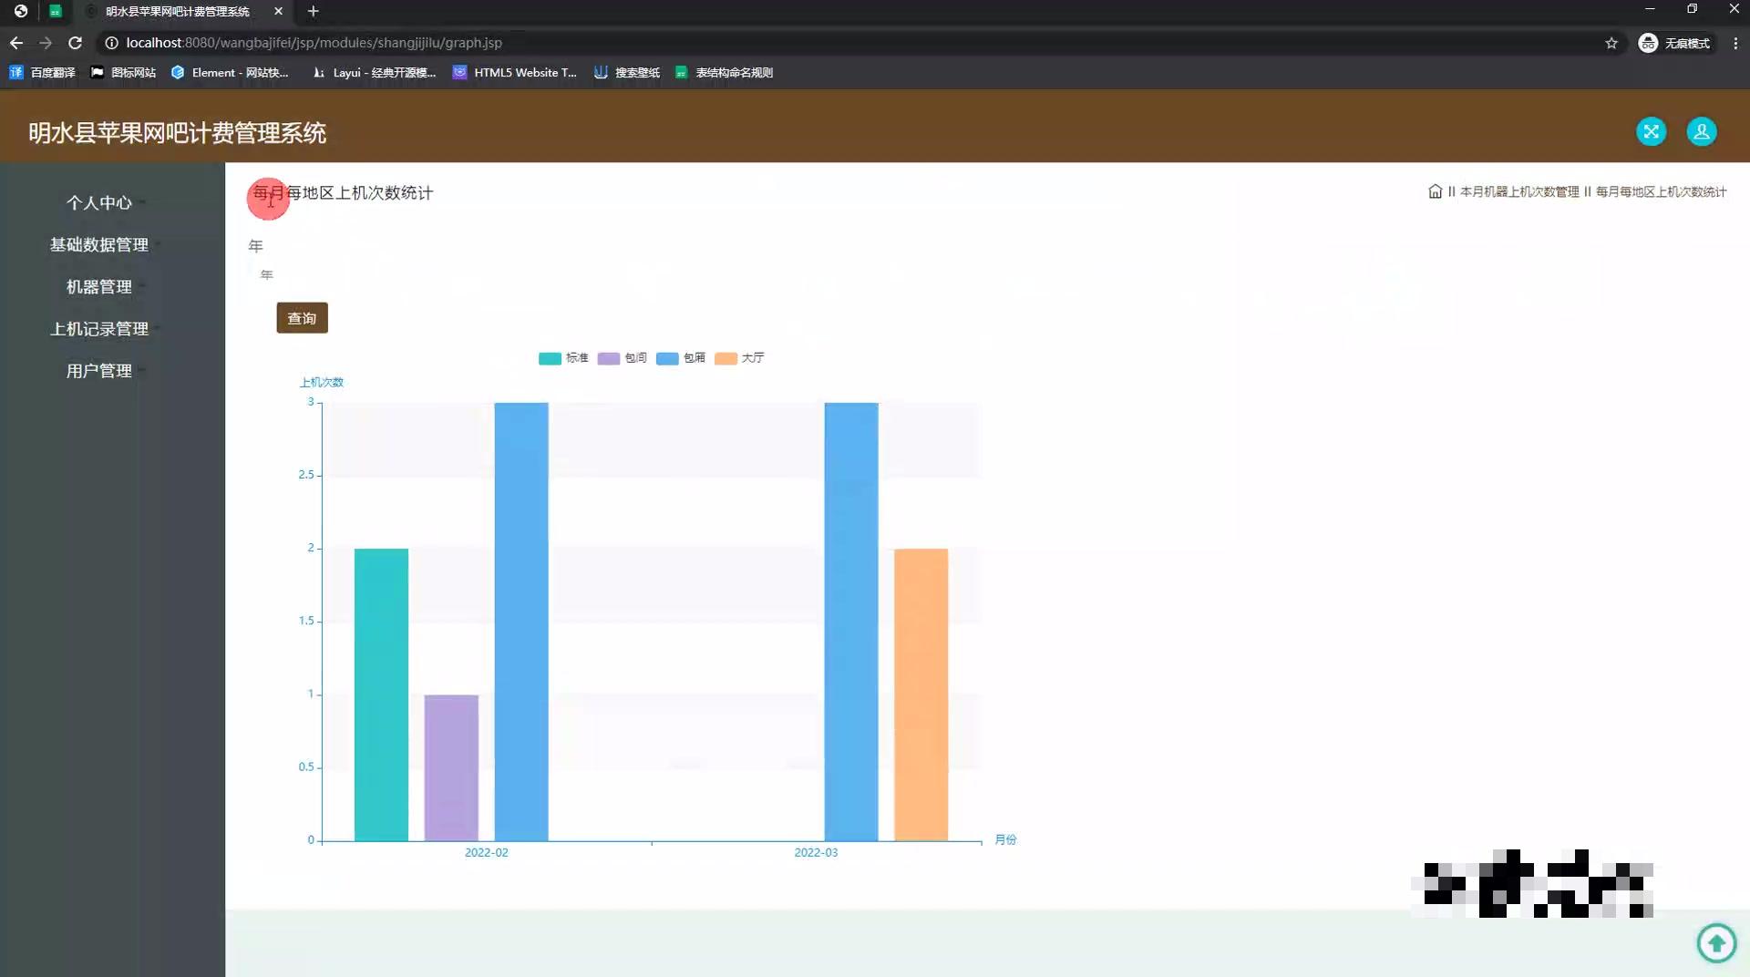The height and width of the screenshot is (977, 1750).
Task: Bookmark this page with the star icon
Action: 1611,43
